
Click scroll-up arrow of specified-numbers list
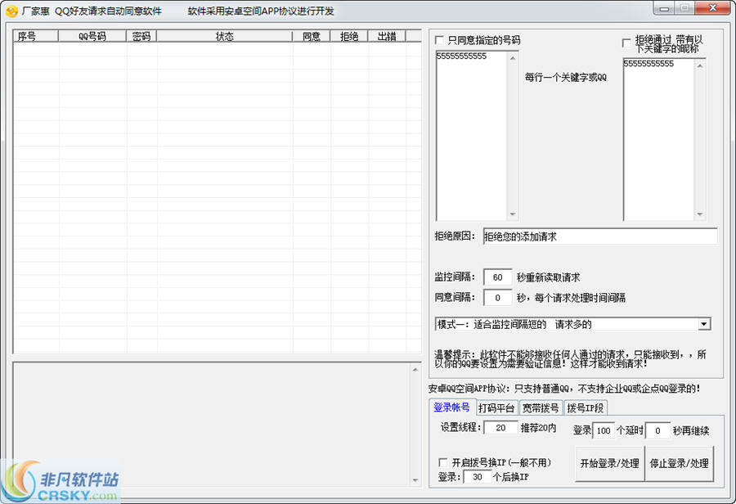[x=513, y=58]
